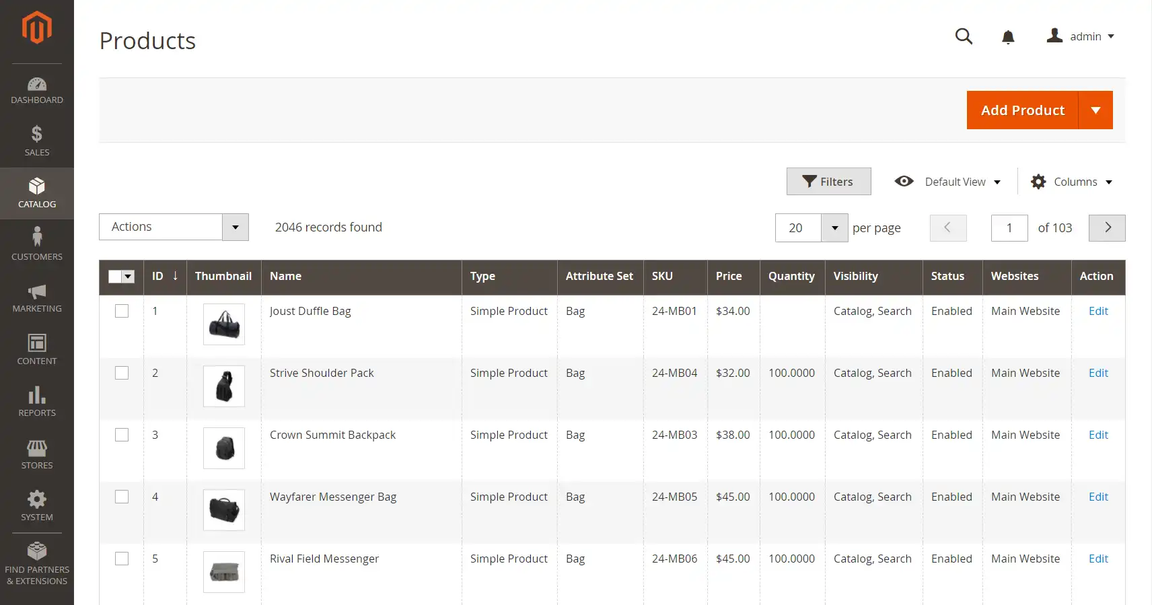Open the notifications bell
Screen dimensions: 1152x605
tap(1008, 37)
